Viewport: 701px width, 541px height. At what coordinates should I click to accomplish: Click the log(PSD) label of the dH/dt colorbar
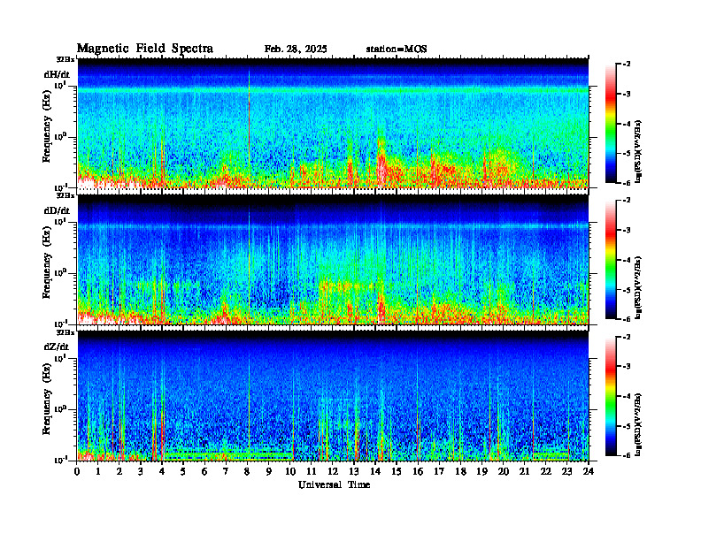point(638,151)
